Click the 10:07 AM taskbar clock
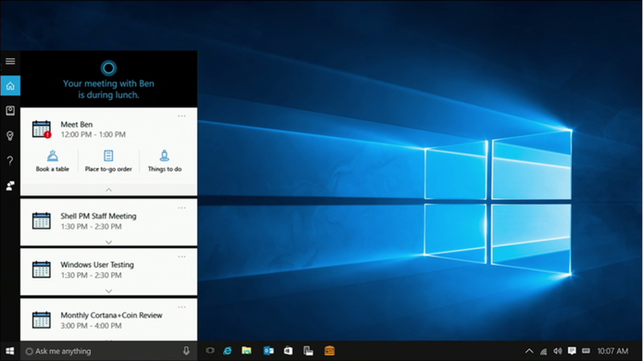The width and height of the screenshot is (644, 361). 613,351
